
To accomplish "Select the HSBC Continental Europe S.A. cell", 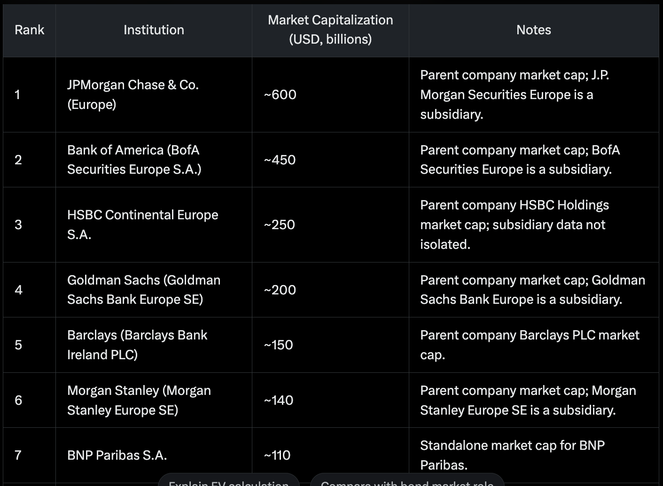I will point(154,224).
